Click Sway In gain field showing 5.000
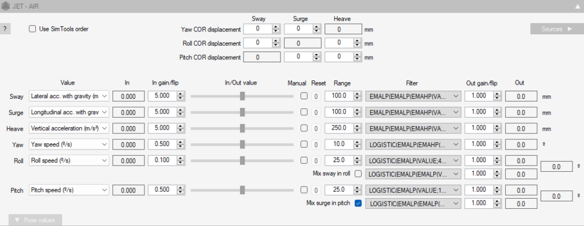584x226 pixels. (163, 96)
